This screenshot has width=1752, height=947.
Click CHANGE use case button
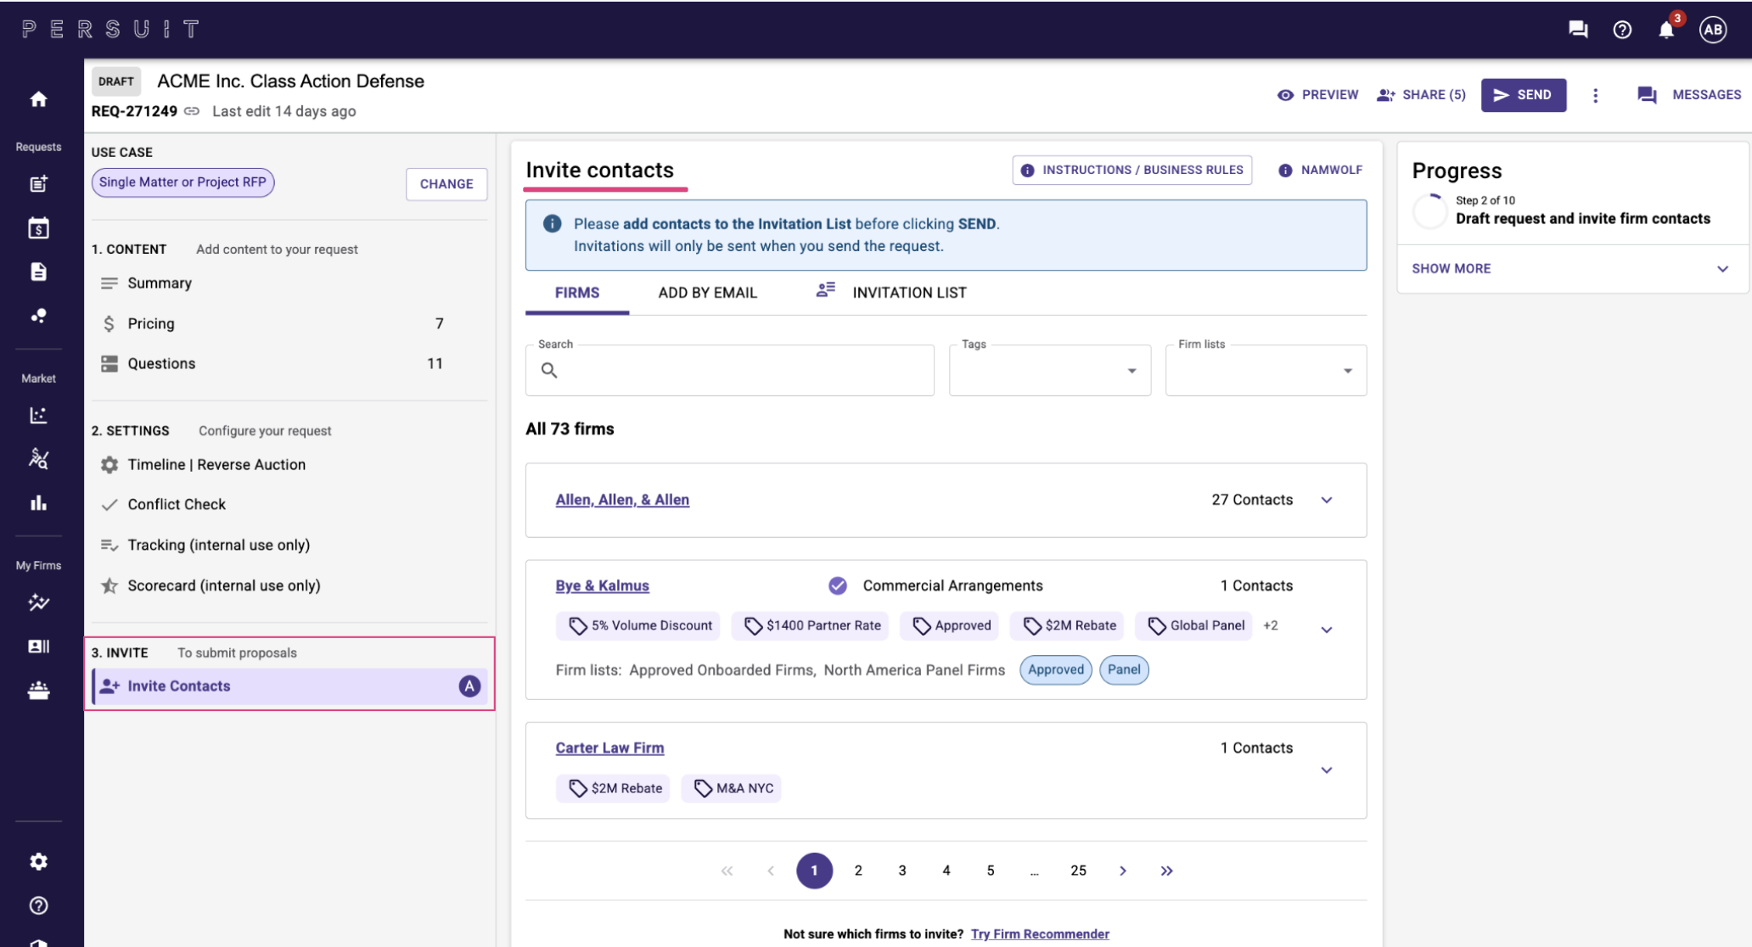pyautogui.click(x=446, y=184)
